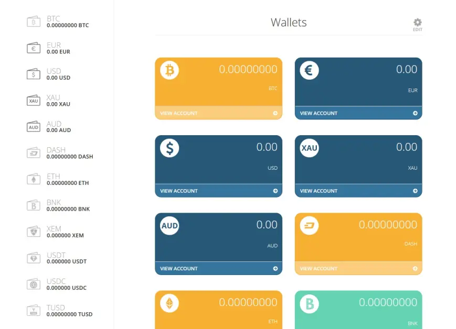Click the USD wallet icon in sidebar
This screenshot has height=329, width=456.
point(34,74)
